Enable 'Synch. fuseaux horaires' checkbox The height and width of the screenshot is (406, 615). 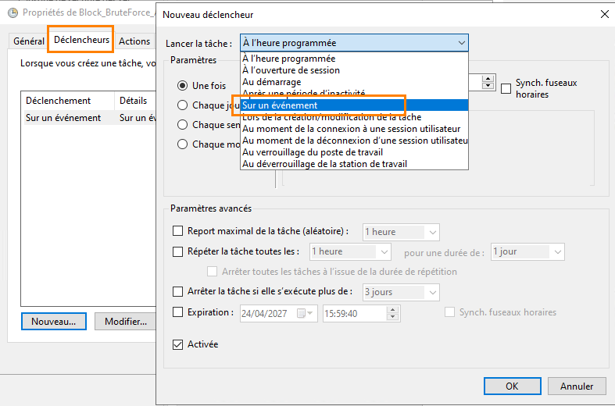[506, 87]
